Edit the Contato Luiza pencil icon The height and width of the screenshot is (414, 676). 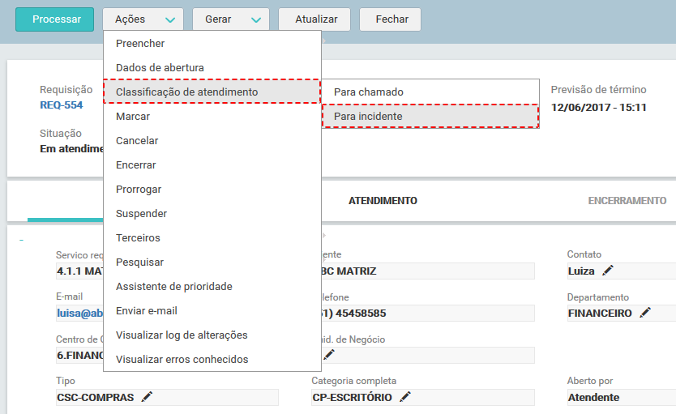coord(608,271)
